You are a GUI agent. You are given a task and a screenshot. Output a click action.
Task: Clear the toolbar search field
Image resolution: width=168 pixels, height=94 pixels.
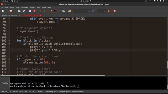[89, 11]
